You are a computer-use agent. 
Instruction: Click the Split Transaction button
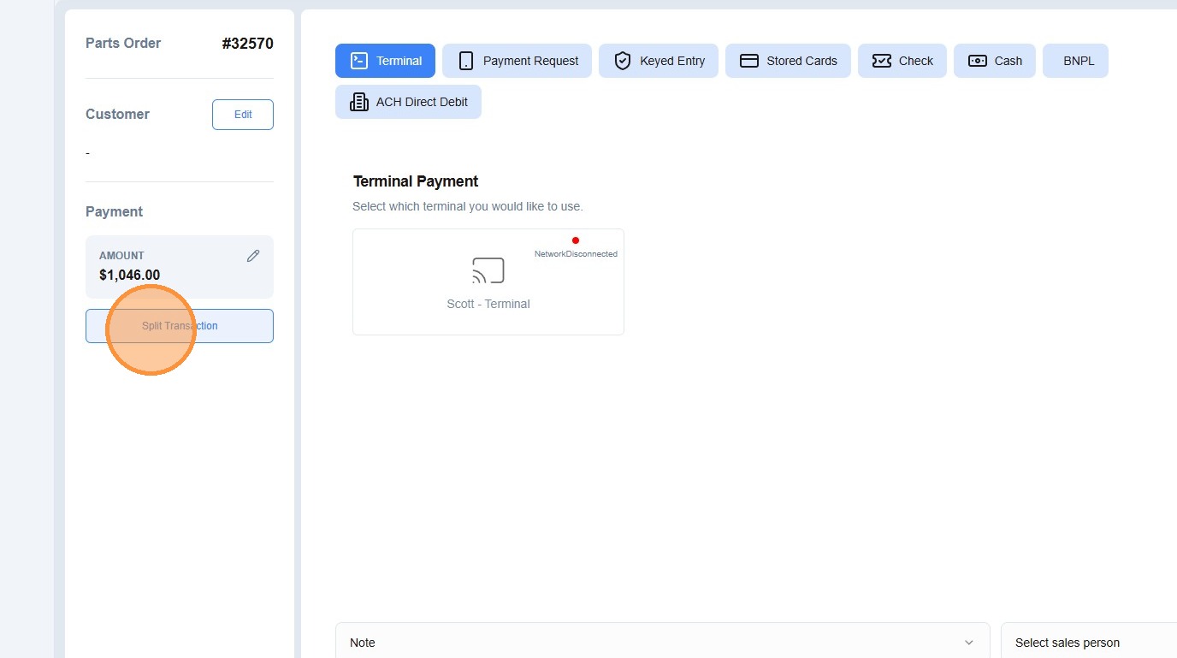180,326
